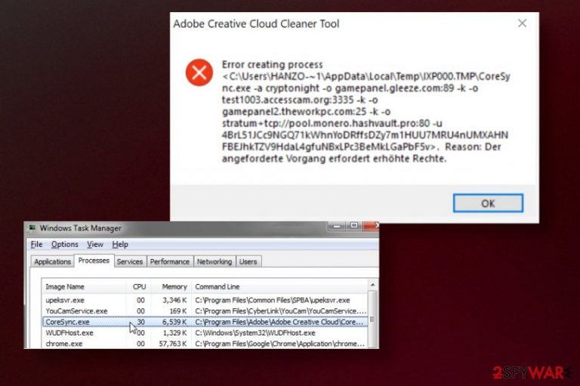Screen dimensions: 580x386
Task: Select the CoreSync.exe process row
Action: [x=205, y=322]
